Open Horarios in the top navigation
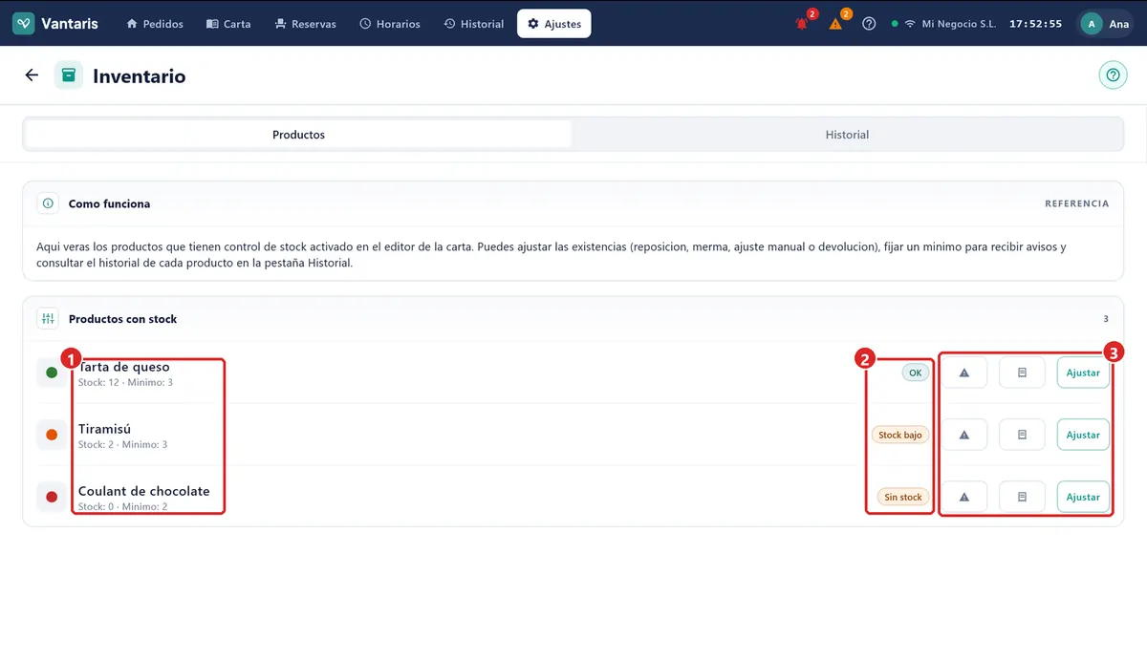The image size is (1147, 661). coord(390,24)
